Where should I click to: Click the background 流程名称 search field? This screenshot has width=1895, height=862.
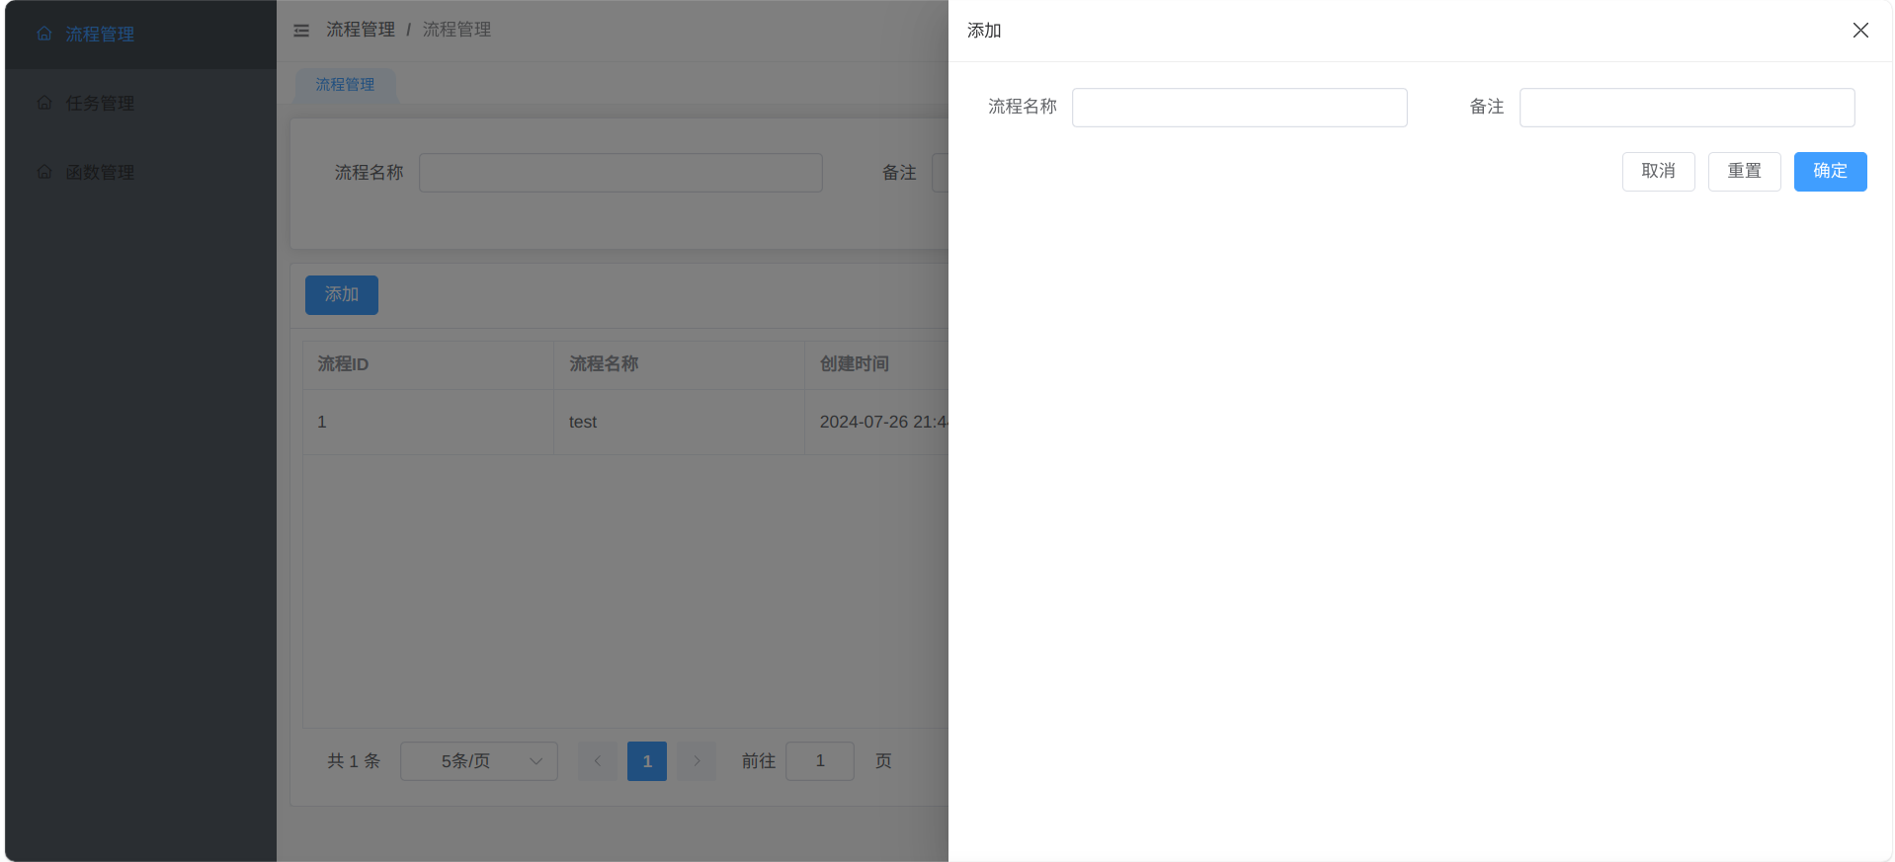620,173
